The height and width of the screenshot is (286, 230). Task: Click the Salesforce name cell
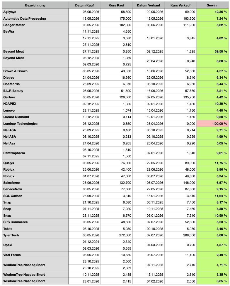(x=35, y=183)
